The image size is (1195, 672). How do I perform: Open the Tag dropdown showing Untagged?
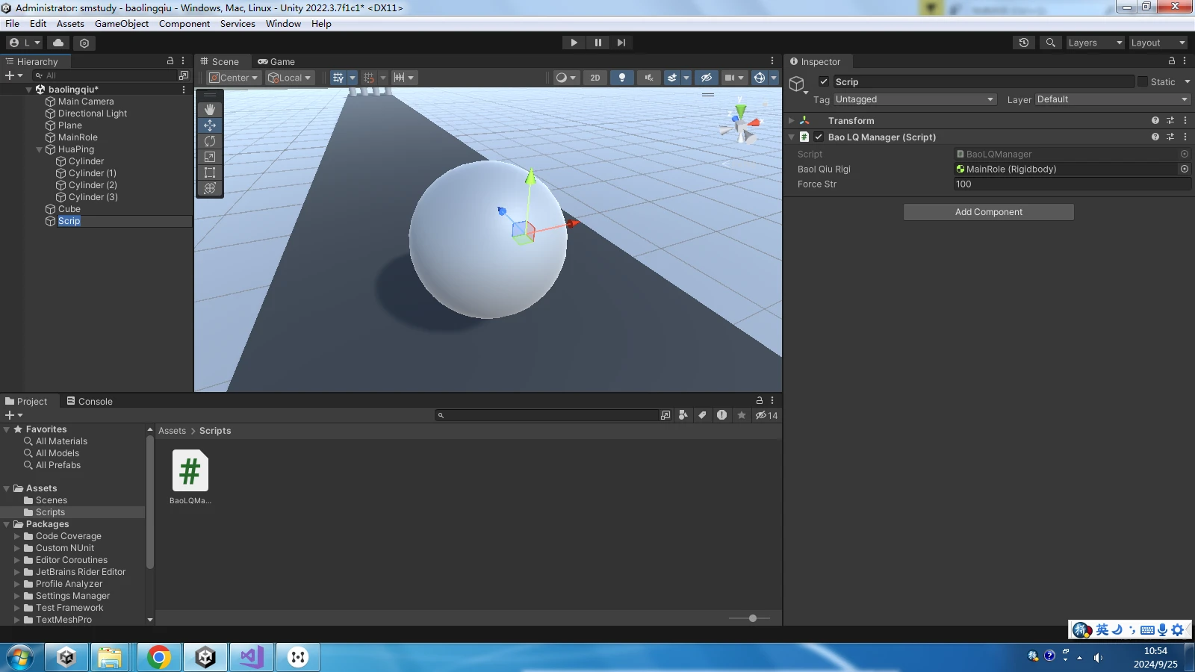(915, 99)
